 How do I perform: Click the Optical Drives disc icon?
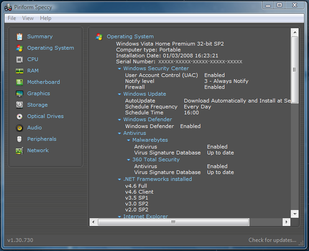pyautogui.click(x=20, y=116)
